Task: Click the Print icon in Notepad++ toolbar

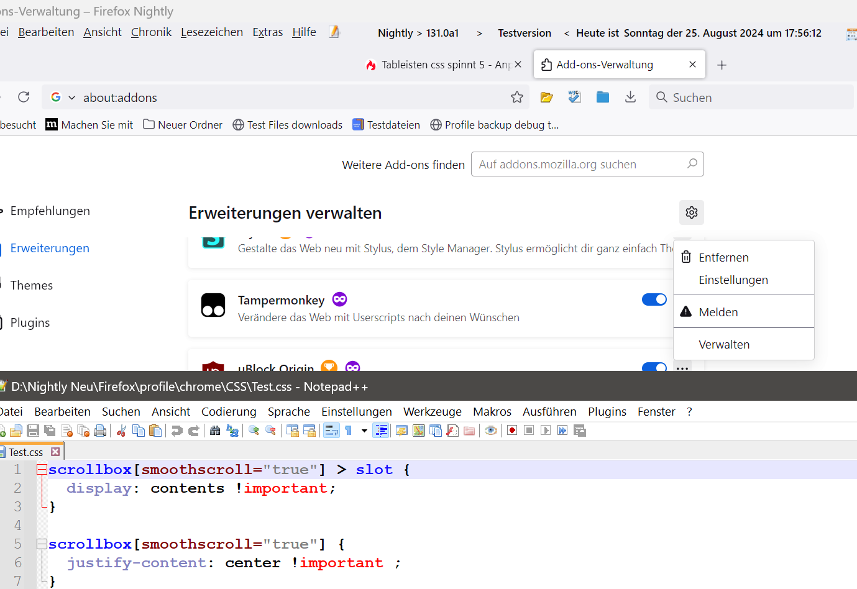Action: [100, 431]
